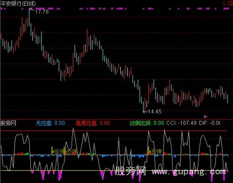Click the 无控盘 indicator label
The image size is (233, 183).
[x=50, y=123]
